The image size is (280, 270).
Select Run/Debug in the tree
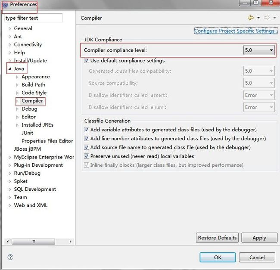[x=27, y=173]
